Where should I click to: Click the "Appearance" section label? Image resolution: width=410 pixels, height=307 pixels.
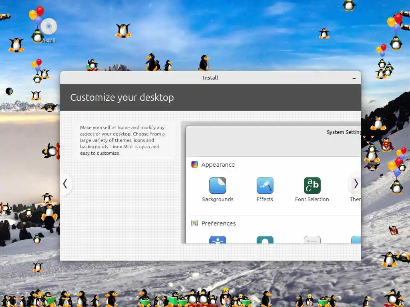click(x=218, y=165)
